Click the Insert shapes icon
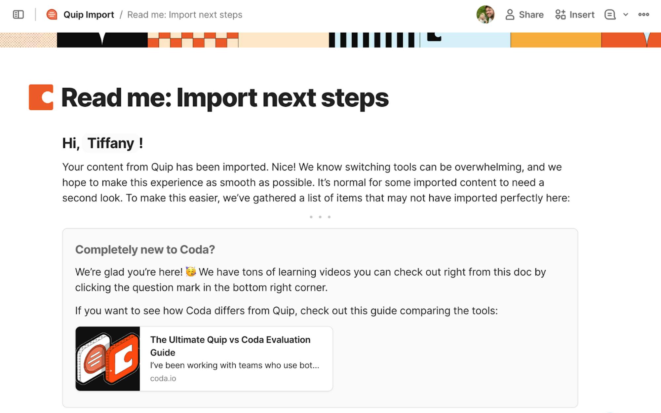The height and width of the screenshot is (413, 661). [560, 15]
